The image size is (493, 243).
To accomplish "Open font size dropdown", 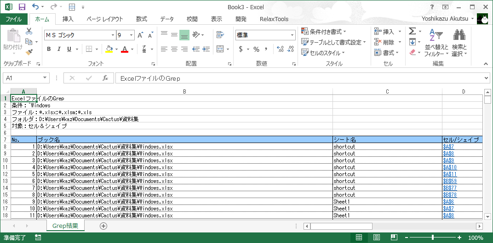I will click(132, 35).
